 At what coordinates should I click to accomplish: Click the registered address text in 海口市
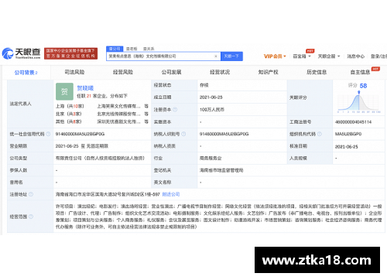point(108,194)
